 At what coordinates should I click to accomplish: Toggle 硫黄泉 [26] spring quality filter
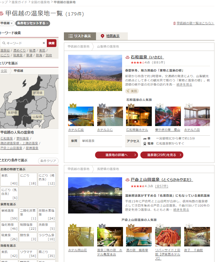click(9, 237)
